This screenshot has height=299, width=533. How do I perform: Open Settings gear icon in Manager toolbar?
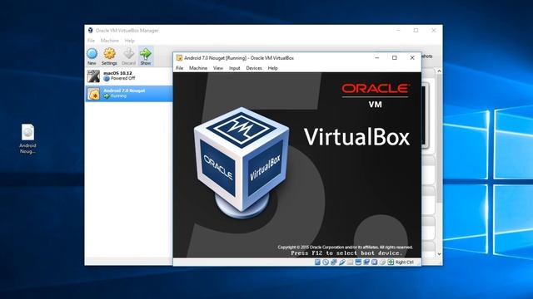[109, 53]
